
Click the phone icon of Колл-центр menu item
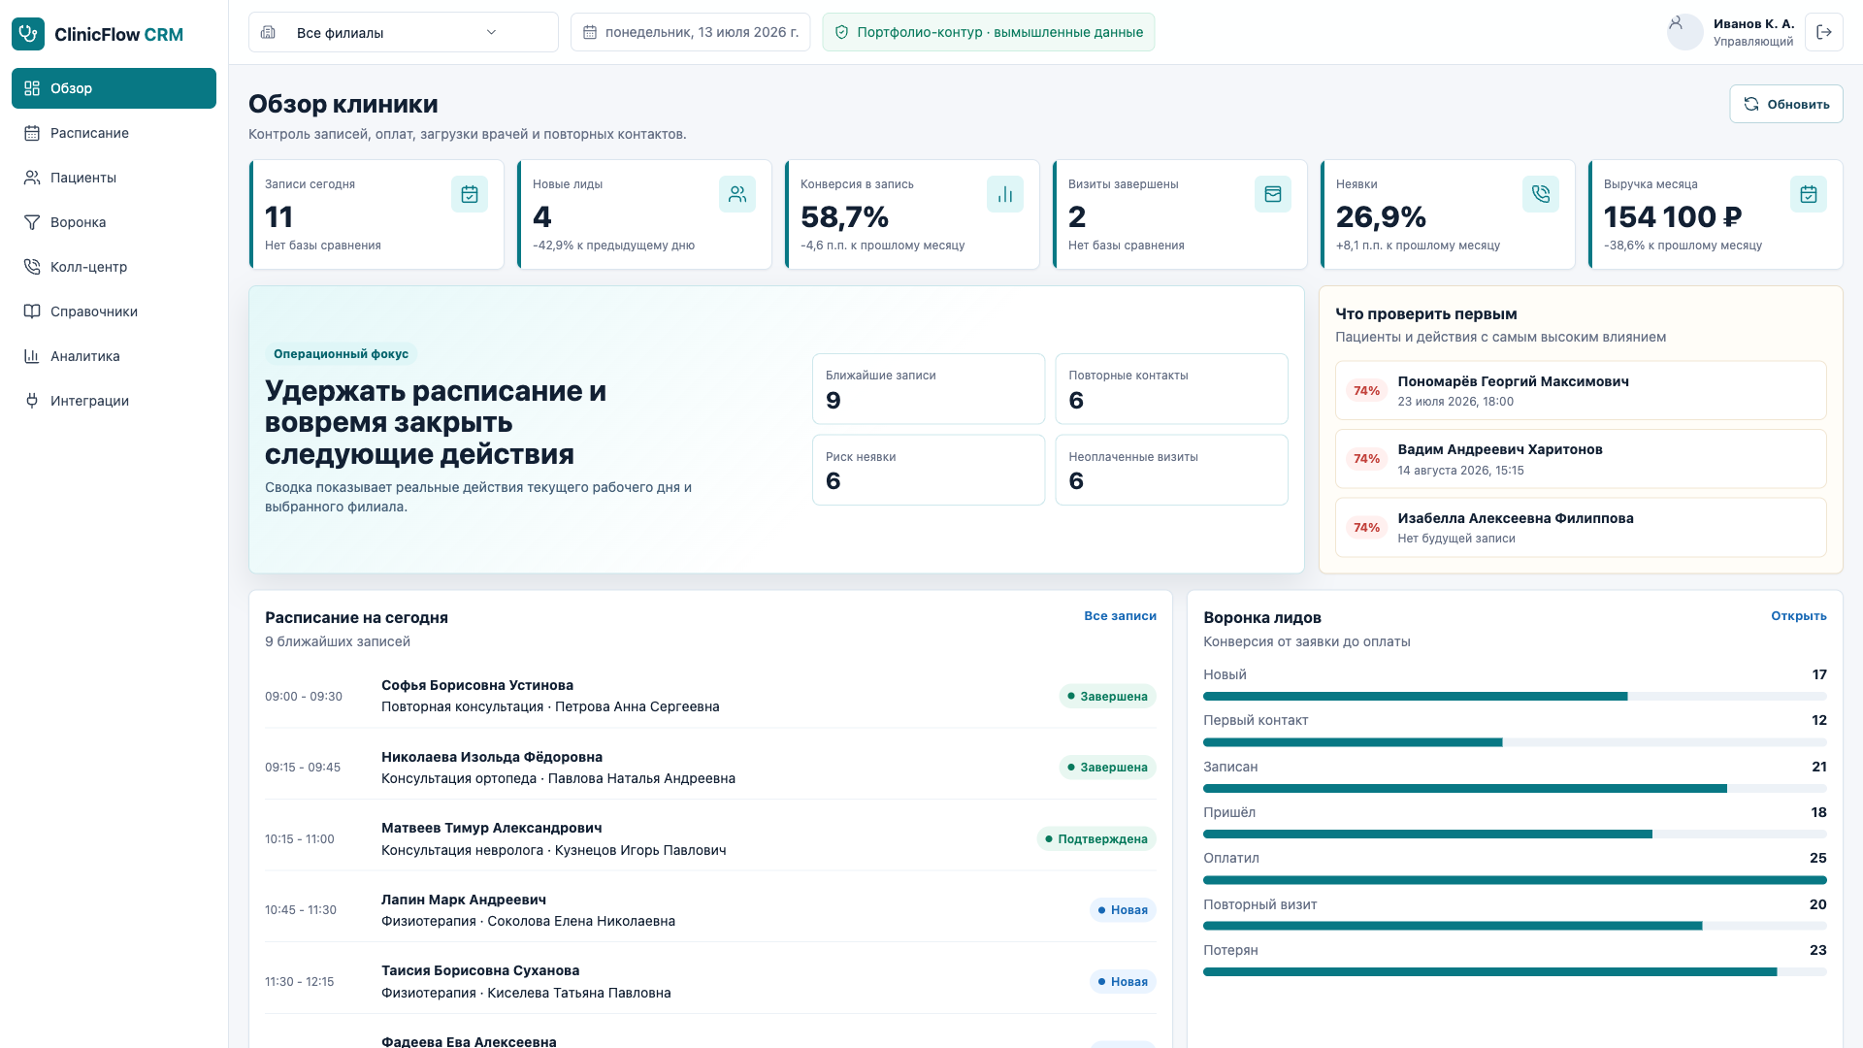click(x=32, y=267)
